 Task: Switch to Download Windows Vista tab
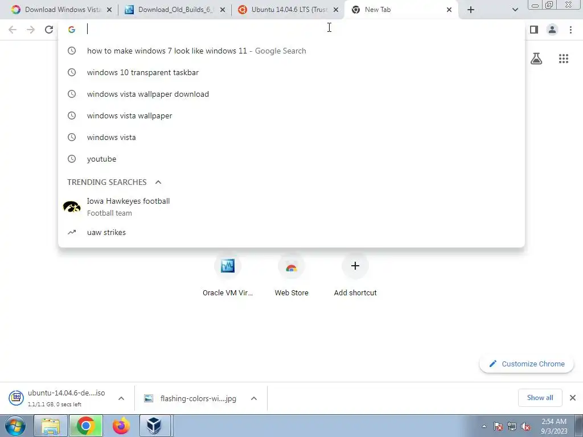point(62,10)
